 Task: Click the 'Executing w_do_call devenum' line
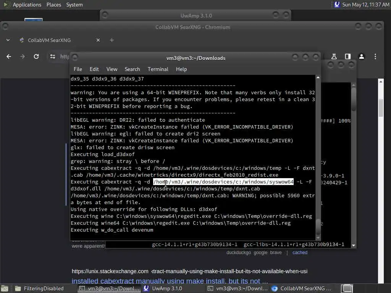(112, 230)
